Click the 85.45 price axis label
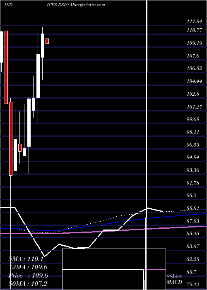 tap(193, 234)
